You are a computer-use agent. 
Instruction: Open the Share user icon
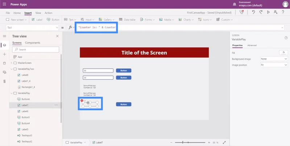pos(275,12)
